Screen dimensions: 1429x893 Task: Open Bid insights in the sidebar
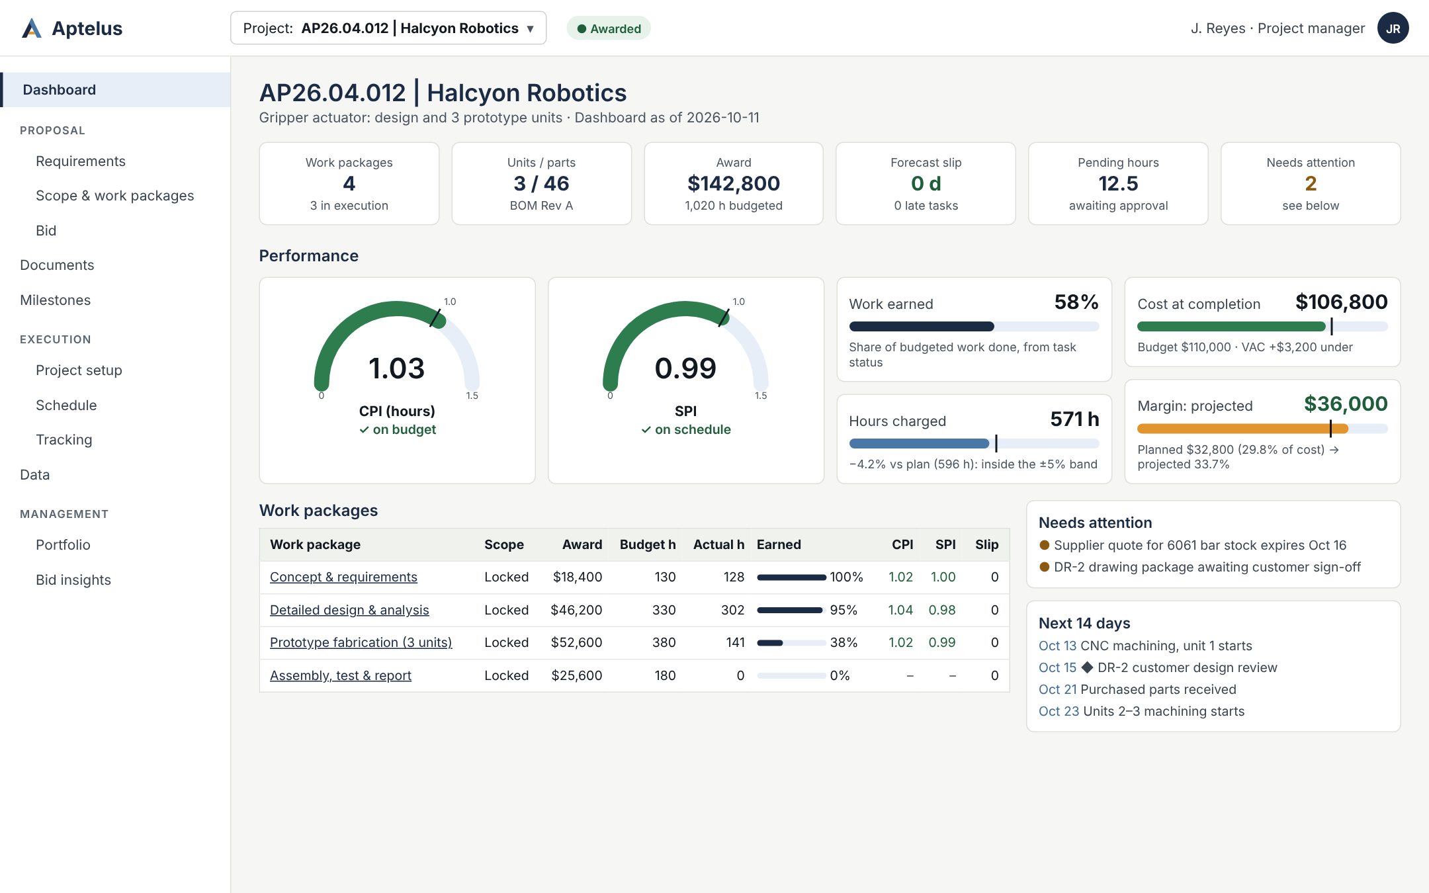coord(73,580)
